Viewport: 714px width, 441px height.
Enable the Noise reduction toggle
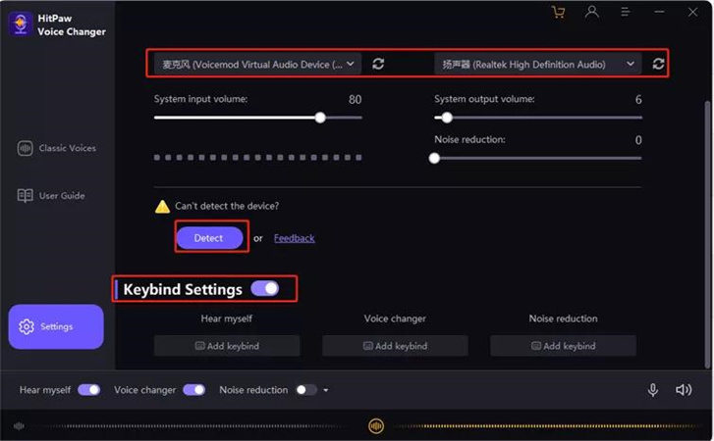pos(306,390)
